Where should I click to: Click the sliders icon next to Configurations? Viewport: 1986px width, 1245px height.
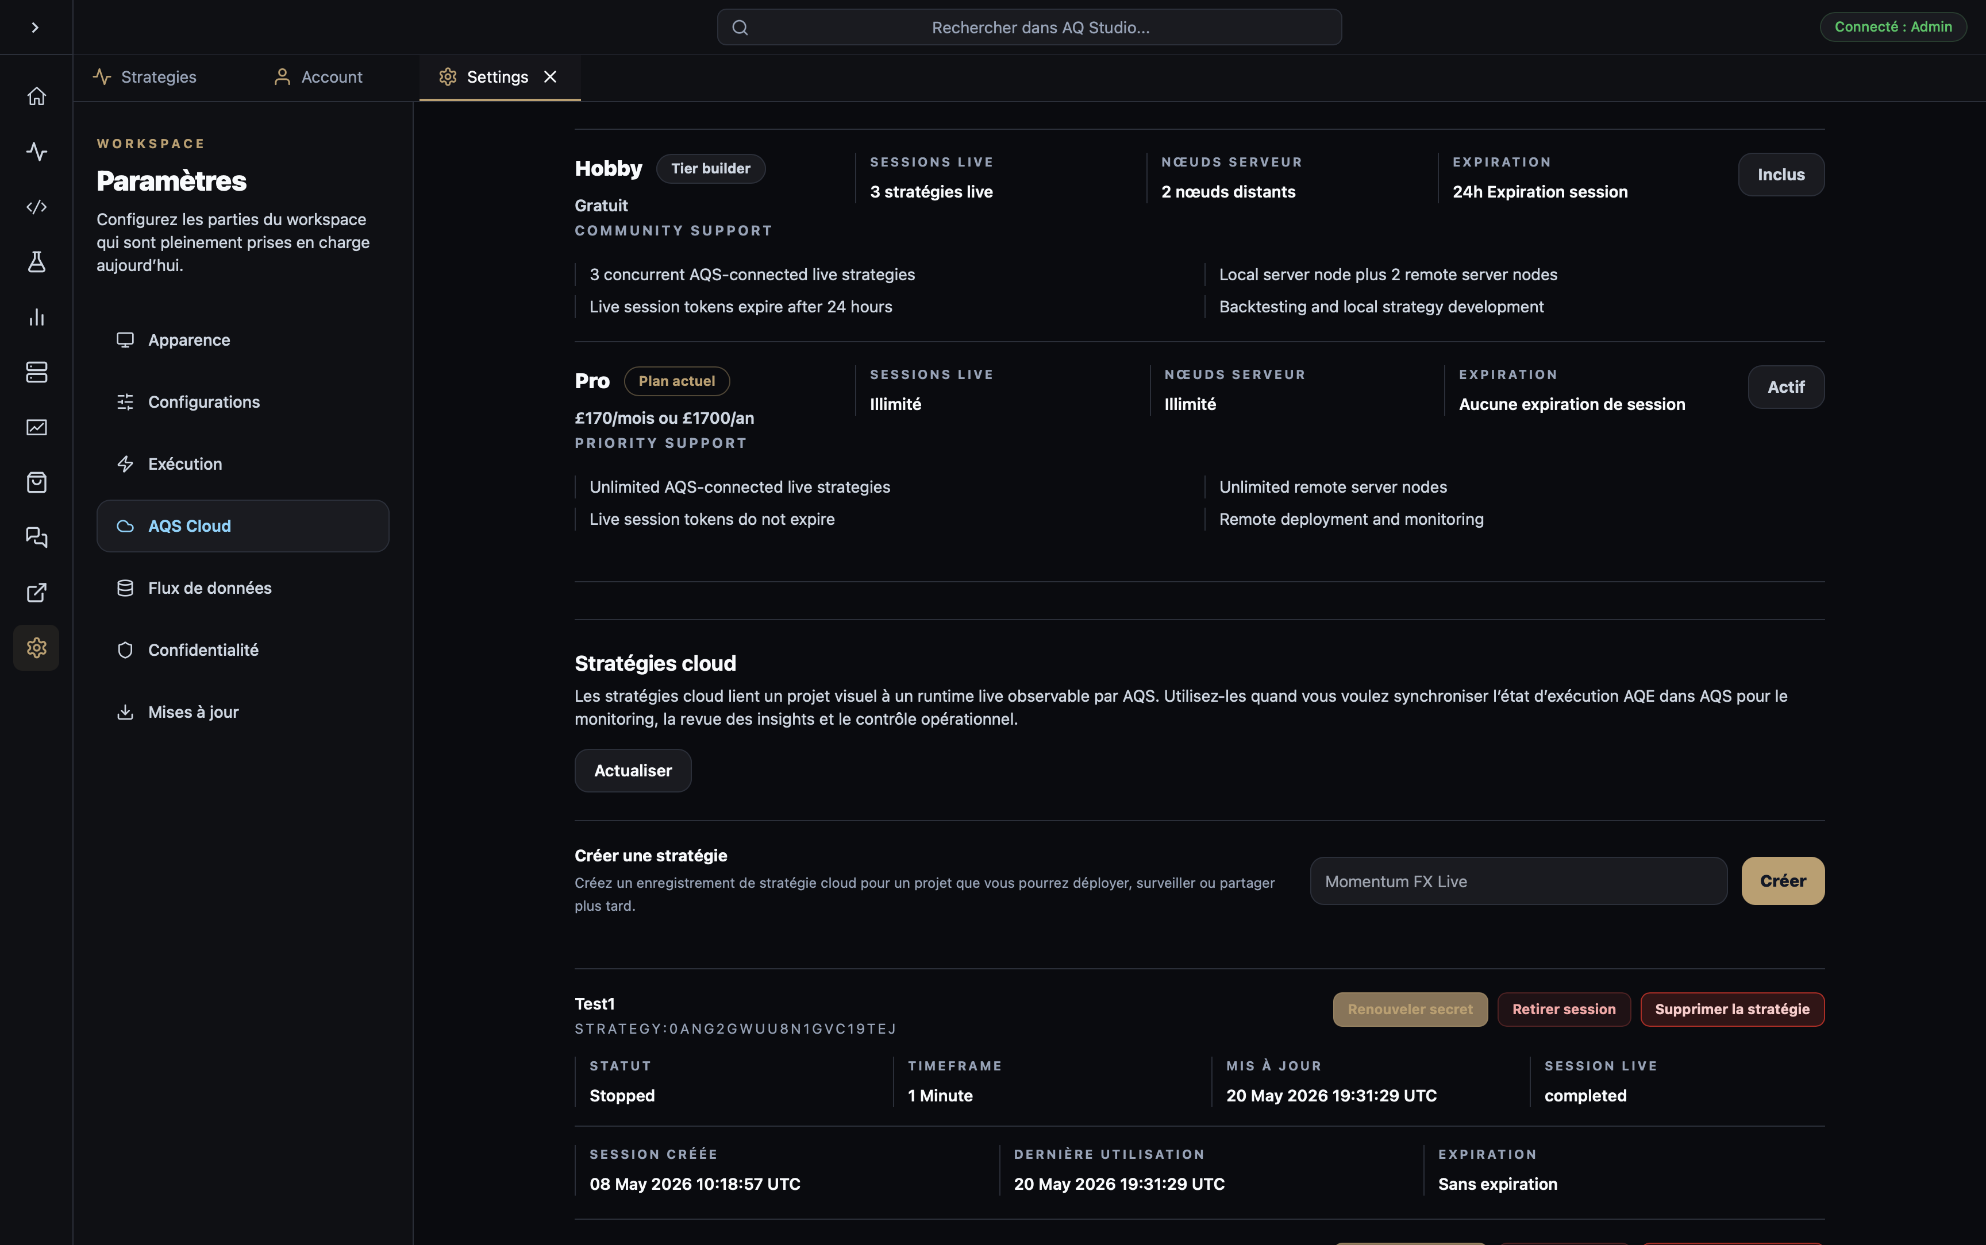point(125,402)
